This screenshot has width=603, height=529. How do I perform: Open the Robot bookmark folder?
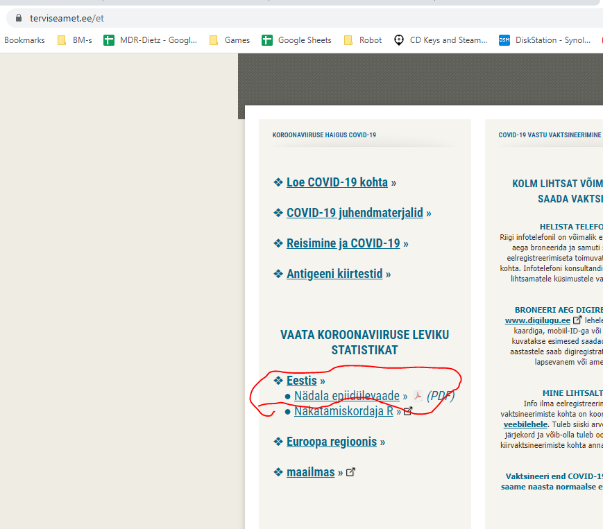click(363, 40)
